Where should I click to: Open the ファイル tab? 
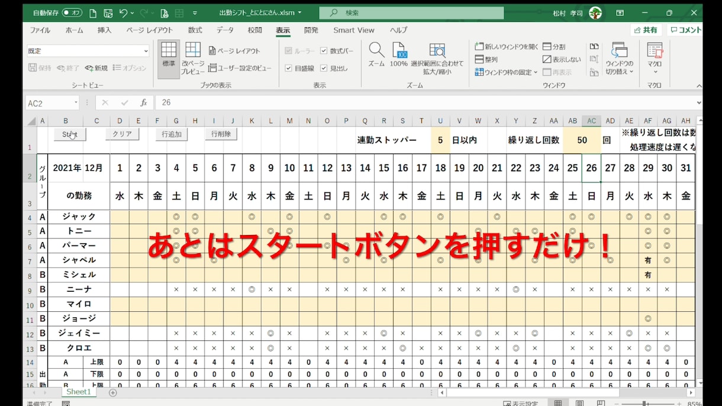coord(40,30)
